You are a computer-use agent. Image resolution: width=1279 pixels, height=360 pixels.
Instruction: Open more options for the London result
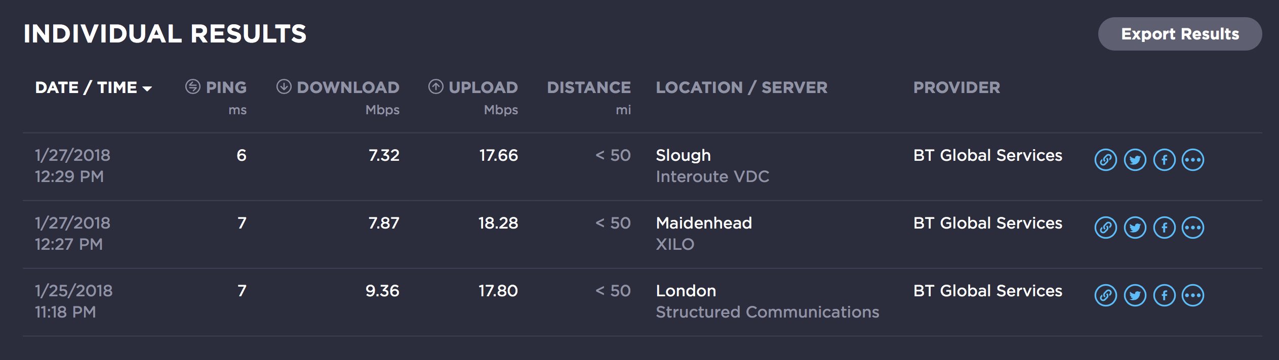(x=1193, y=296)
